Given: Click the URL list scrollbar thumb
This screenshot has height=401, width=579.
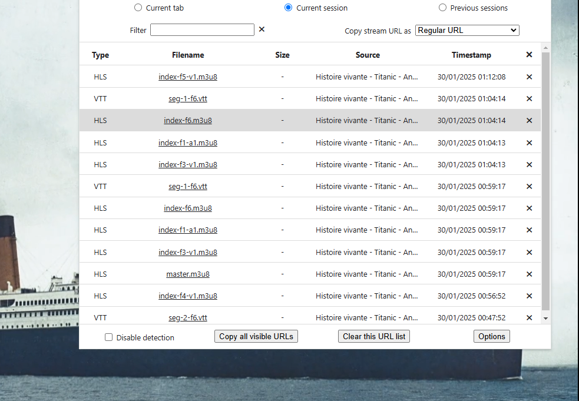Looking at the screenshot, I should 546,181.
